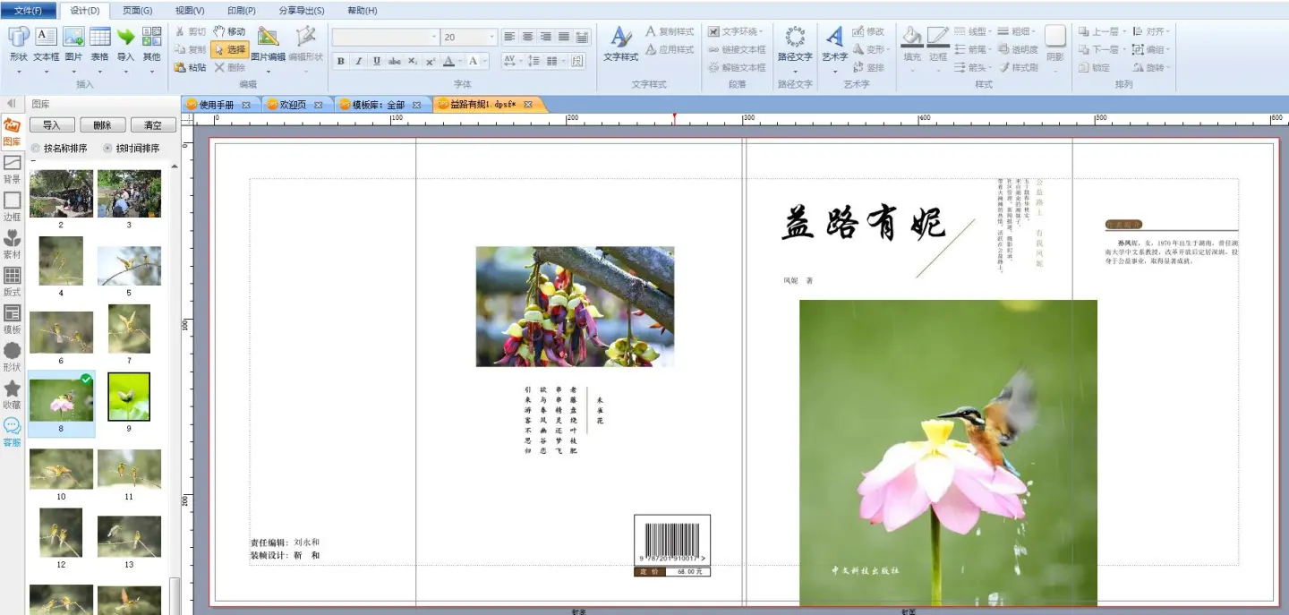The height and width of the screenshot is (615, 1289).
Task: Switch to 页面(G) ribbon tab
Action: coord(137,10)
